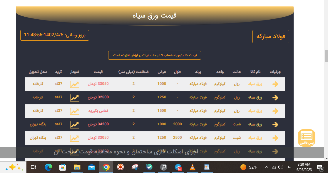Click the ورق سیاه name in the 32500 row

point(255,97)
